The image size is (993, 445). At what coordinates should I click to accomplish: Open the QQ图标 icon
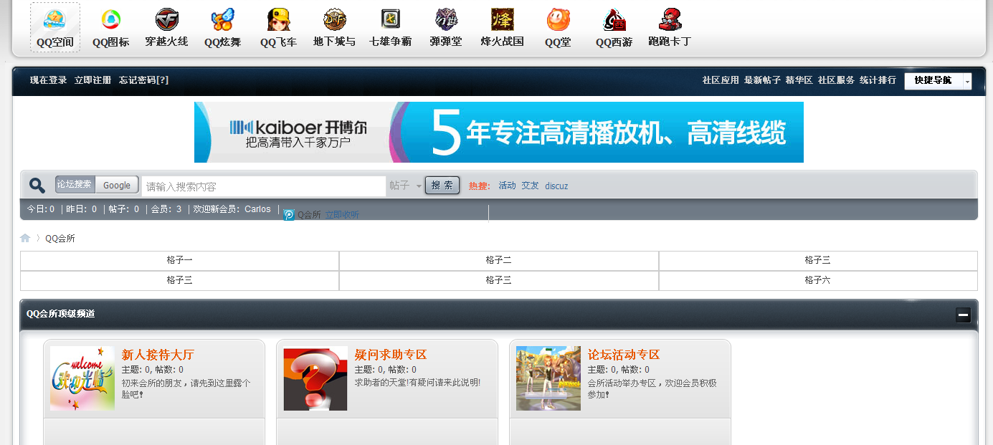click(x=111, y=27)
